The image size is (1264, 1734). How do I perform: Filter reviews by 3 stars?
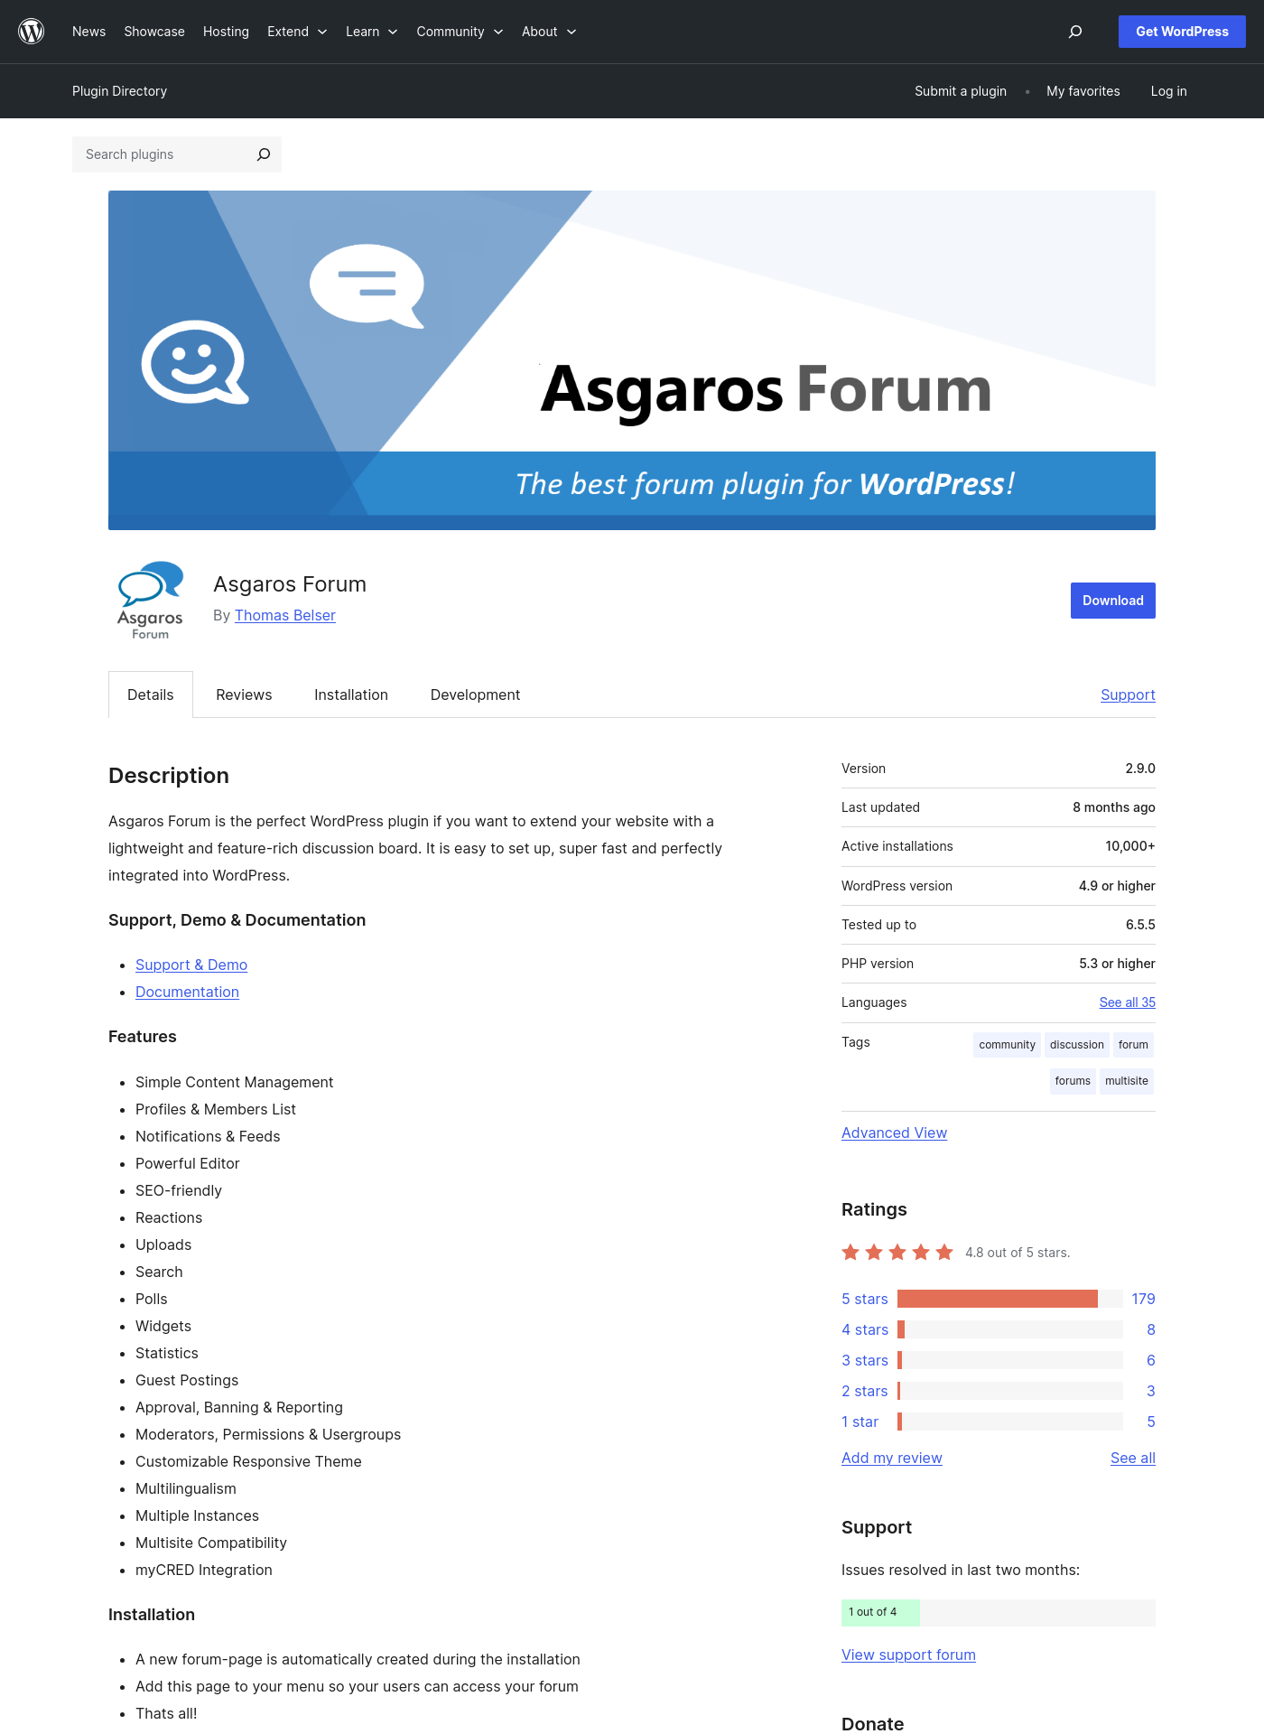click(x=865, y=1360)
